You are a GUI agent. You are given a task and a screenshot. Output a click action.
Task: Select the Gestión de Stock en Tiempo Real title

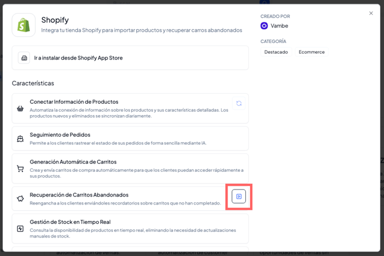(70, 222)
